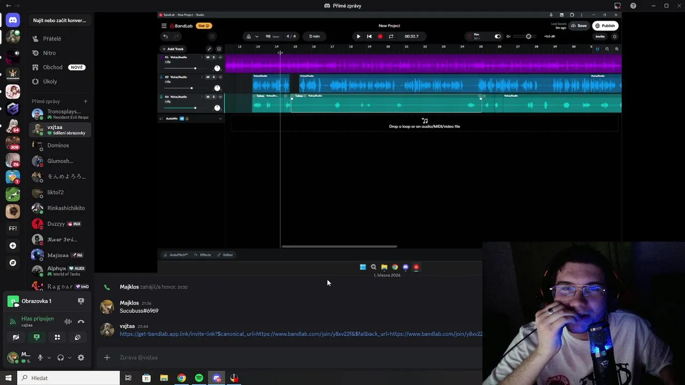Open the D min key selector

[314, 36]
